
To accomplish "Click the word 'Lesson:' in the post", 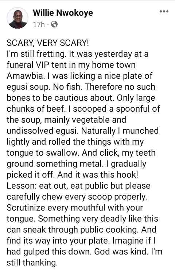I will (x=22, y=186).
